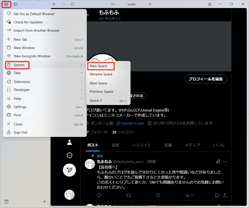The width and height of the screenshot is (249, 208).
Task: Create a new tab with the plus button
Action: click(44, 201)
